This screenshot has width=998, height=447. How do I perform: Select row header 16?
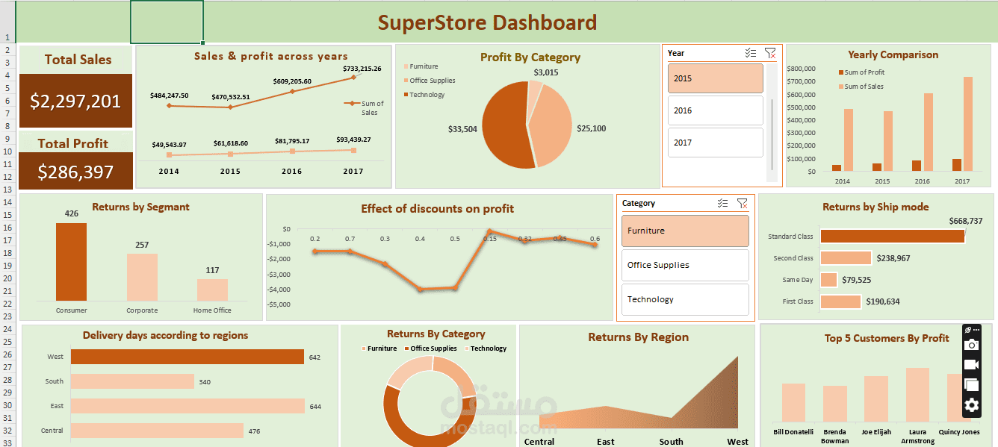pos(7,228)
